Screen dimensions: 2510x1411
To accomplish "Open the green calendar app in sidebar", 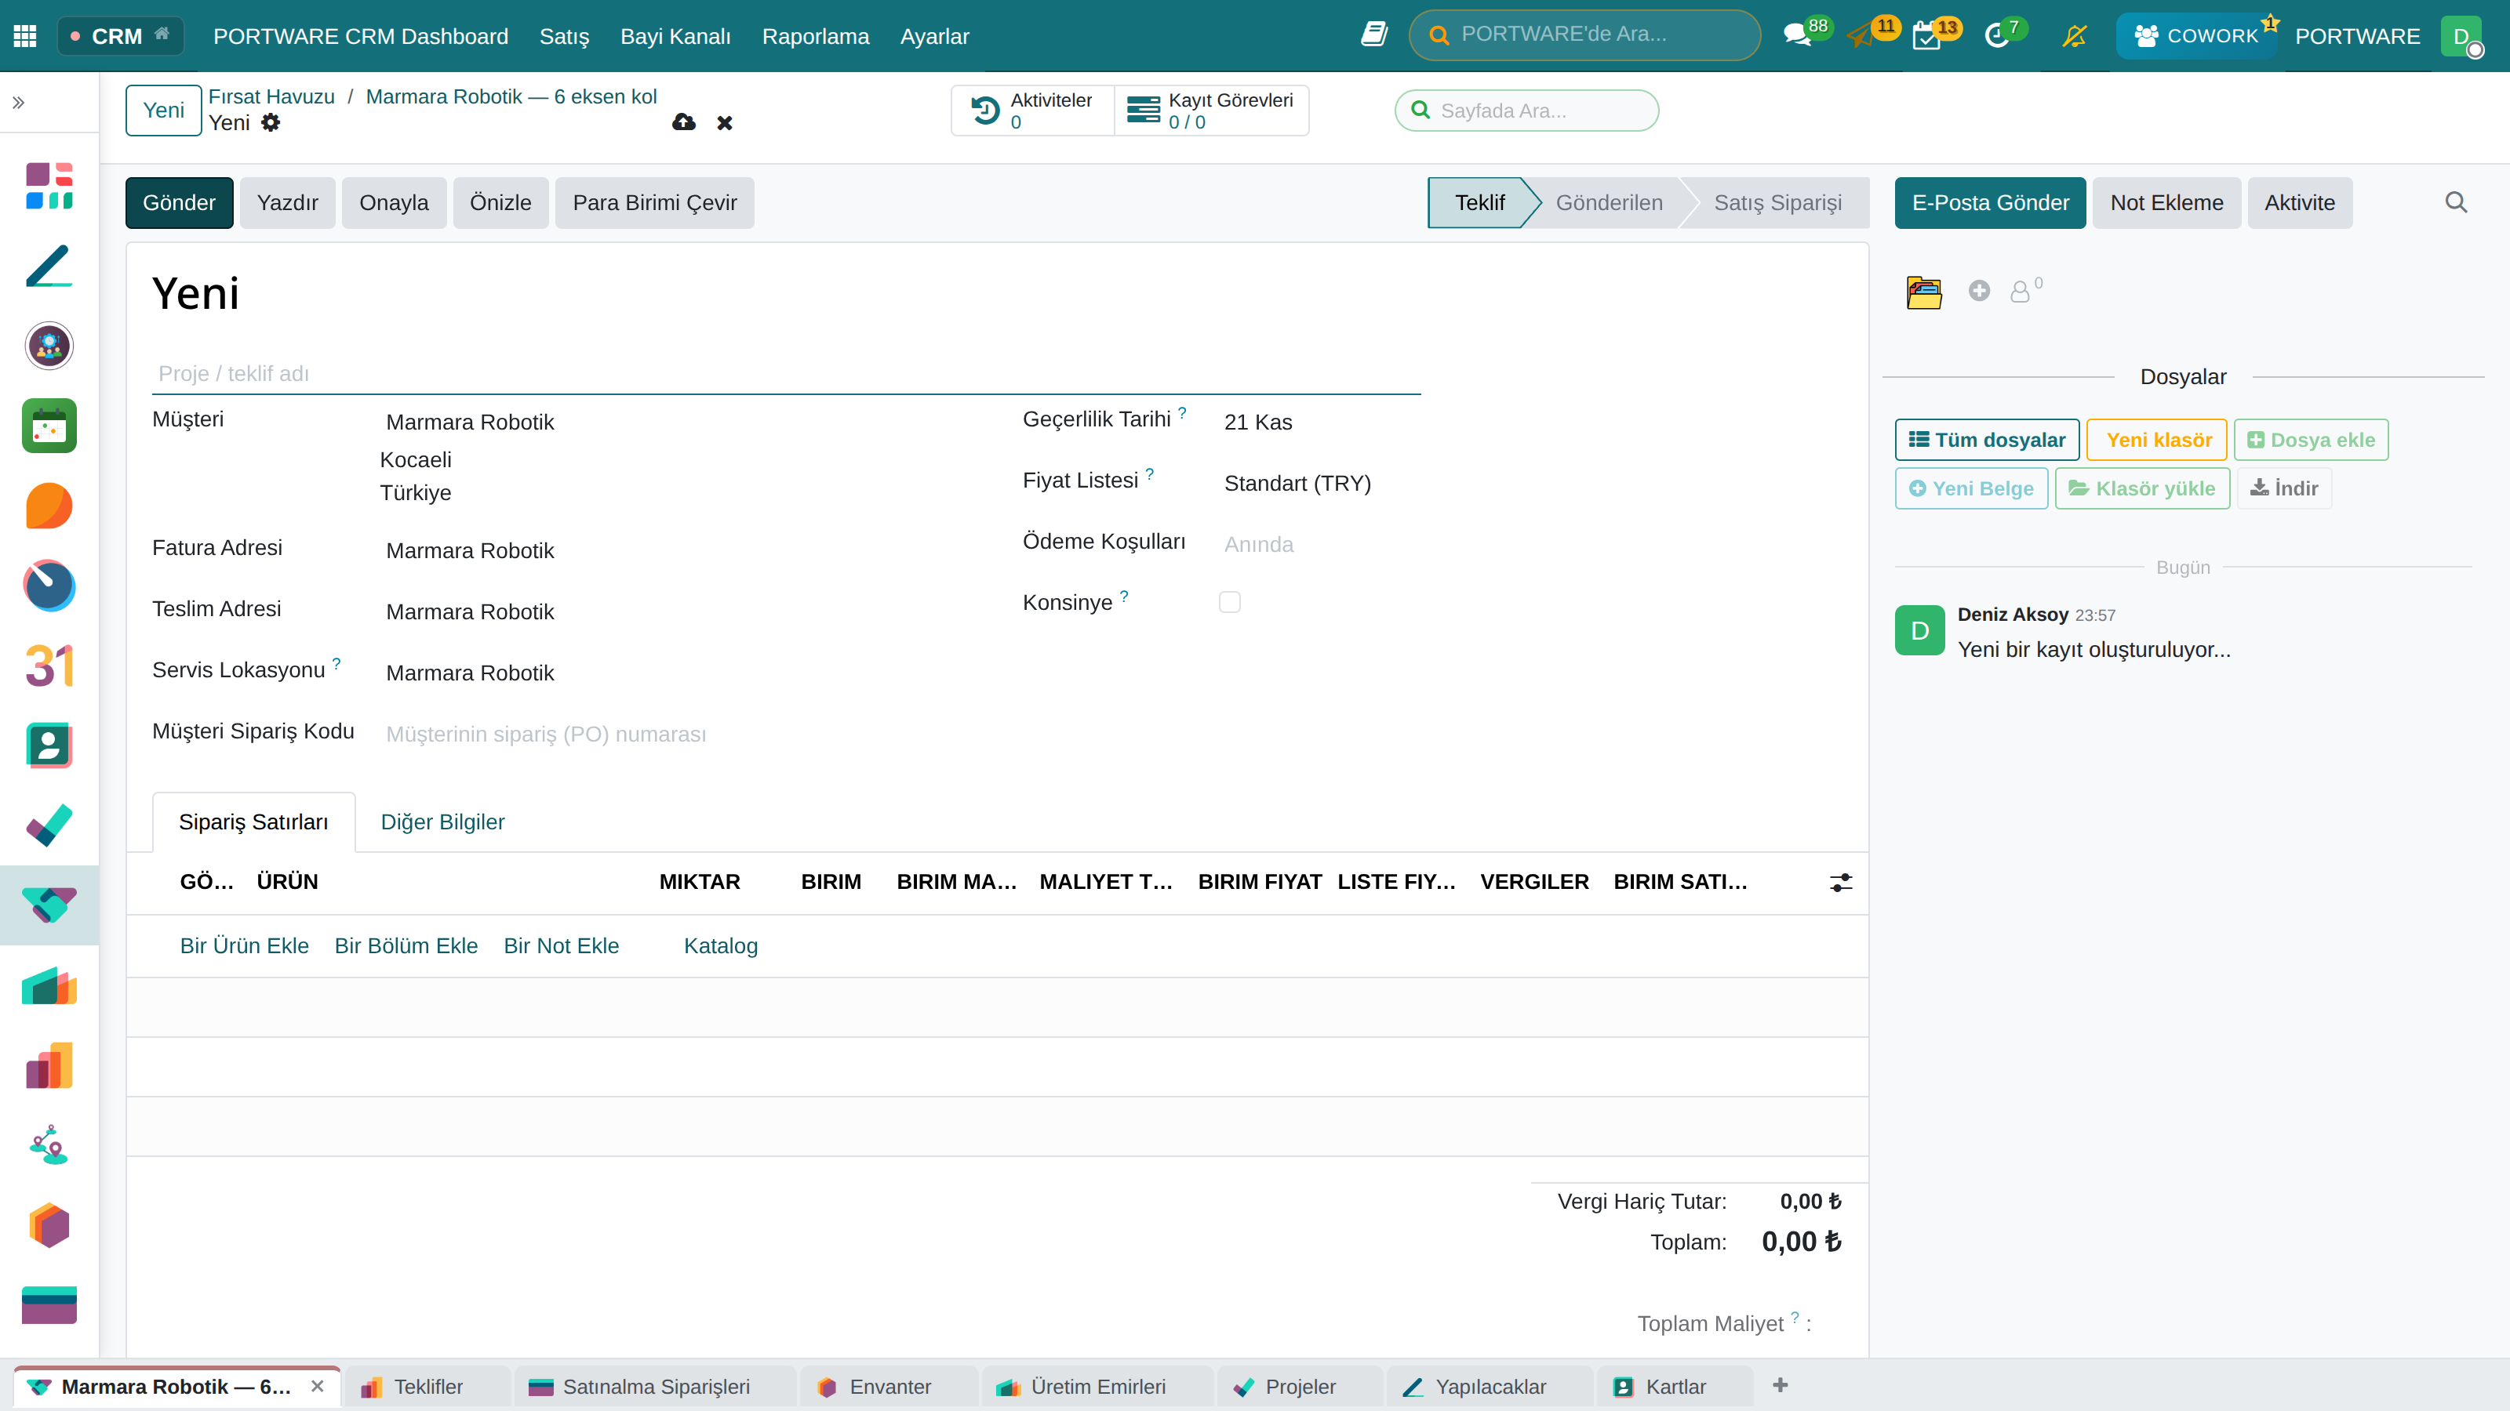I will click(49, 426).
